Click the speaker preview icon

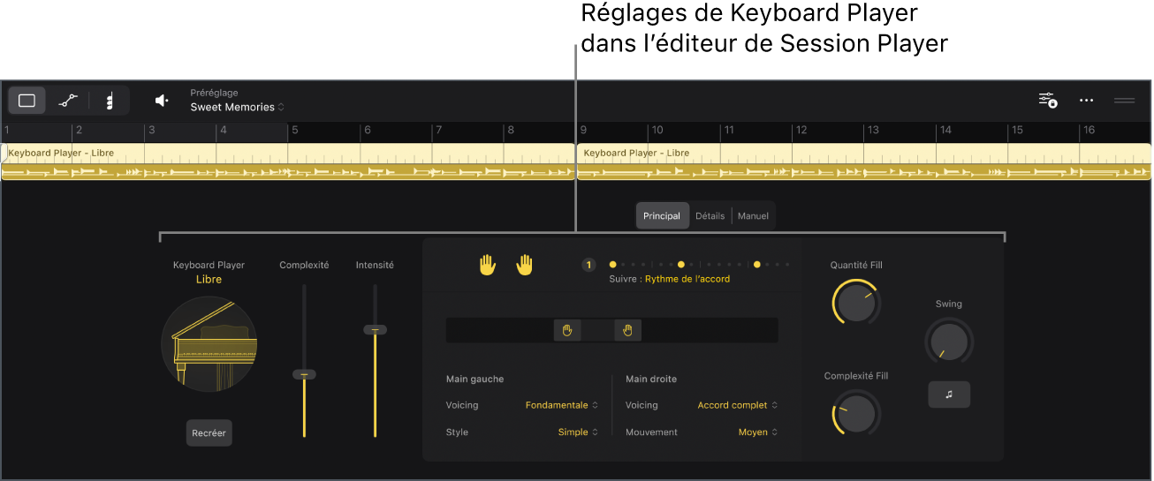[x=162, y=101]
